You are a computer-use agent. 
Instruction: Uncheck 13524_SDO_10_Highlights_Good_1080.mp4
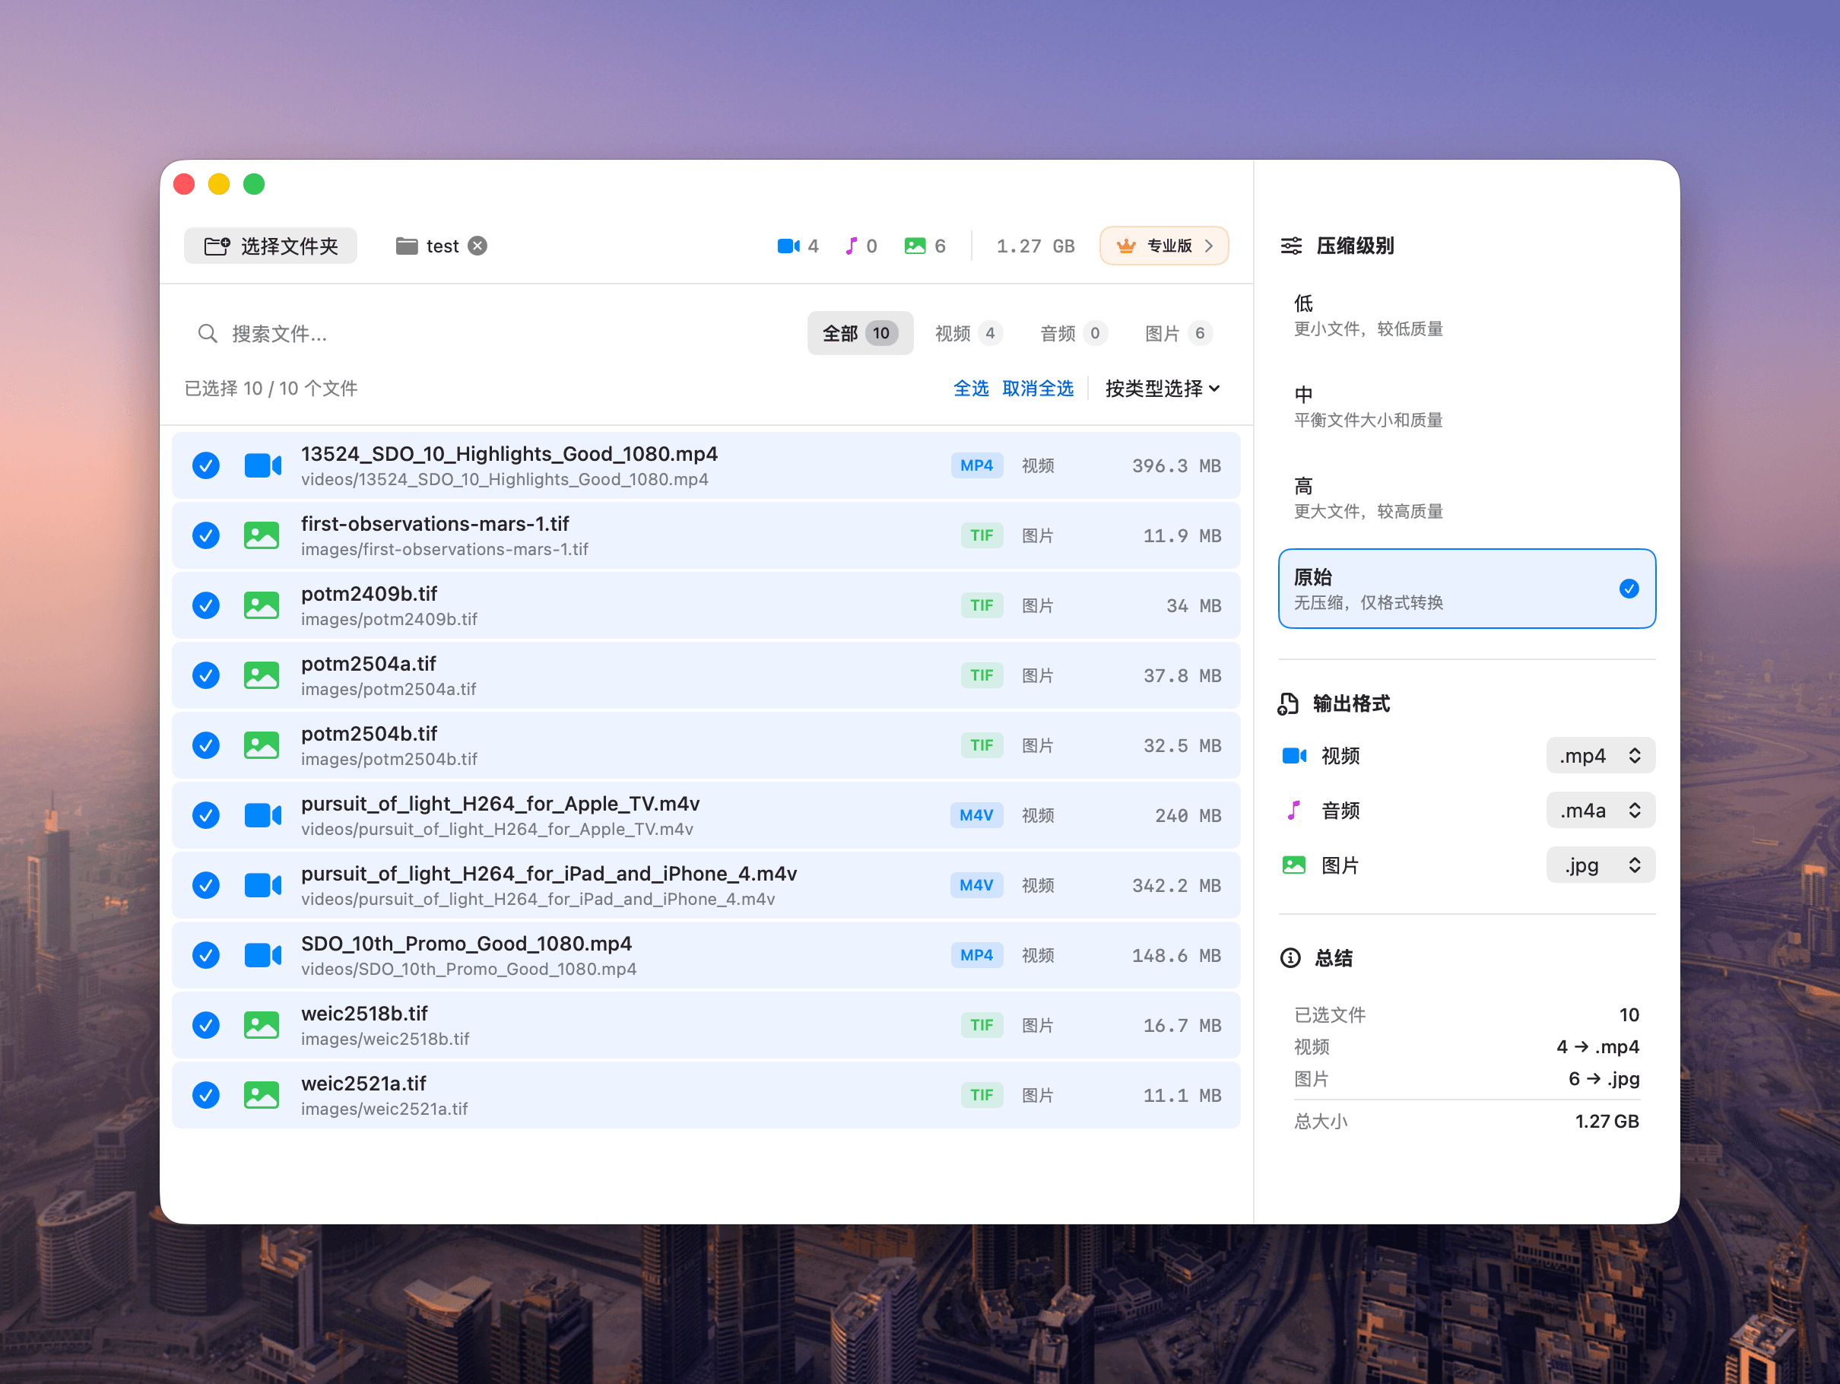click(206, 465)
